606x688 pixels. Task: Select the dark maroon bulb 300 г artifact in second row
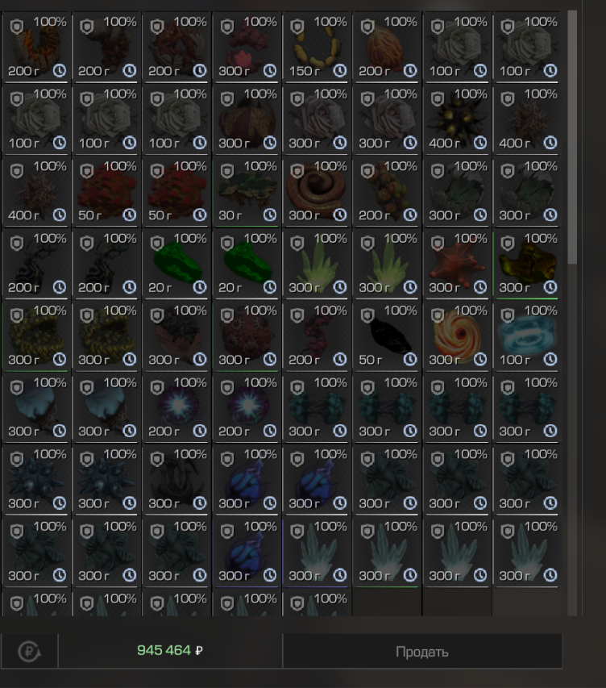[247, 119]
